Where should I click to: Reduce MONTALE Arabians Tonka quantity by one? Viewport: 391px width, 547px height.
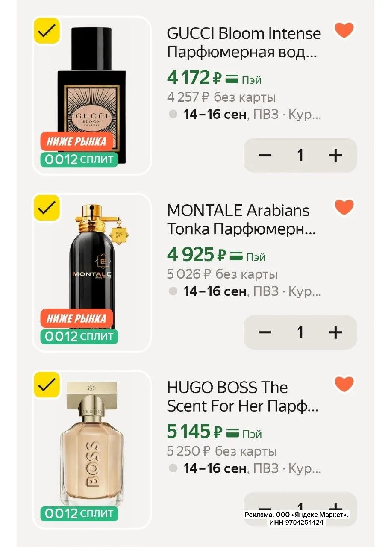point(265,332)
